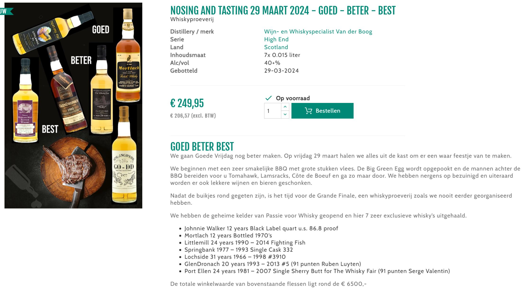Click the Mortlach bottle in product image
The width and height of the screenshot is (526, 291).
pyautogui.click(x=128, y=55)
